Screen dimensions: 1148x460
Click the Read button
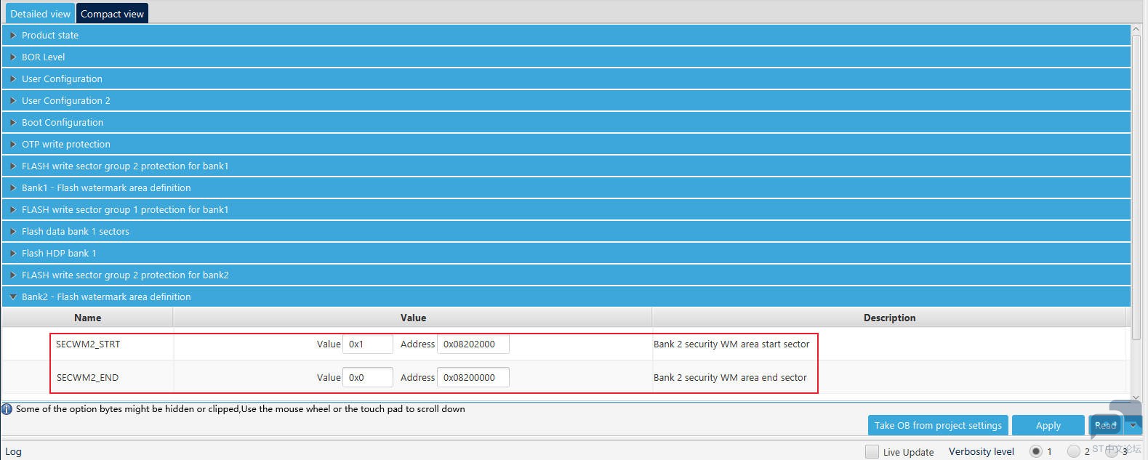[x=1105, y=425]
